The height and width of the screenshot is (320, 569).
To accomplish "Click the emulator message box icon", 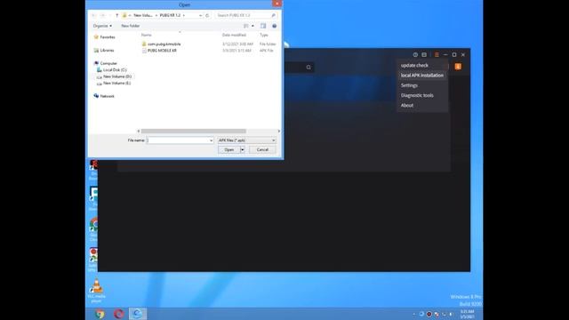I will pos(424,55).
